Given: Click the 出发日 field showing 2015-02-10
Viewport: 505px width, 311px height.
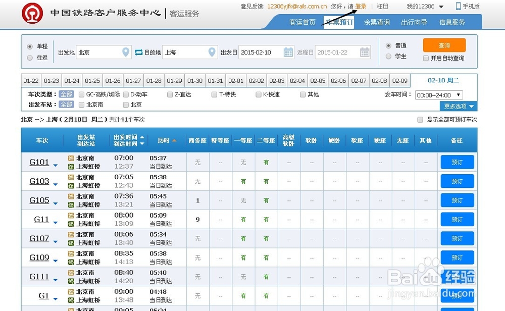Looking at the screenshot, I should tap(266, 52).
